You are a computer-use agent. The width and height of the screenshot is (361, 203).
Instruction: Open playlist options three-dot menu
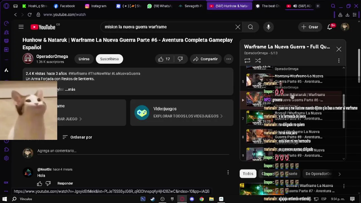pyautogui.click(x=339, y=61)
